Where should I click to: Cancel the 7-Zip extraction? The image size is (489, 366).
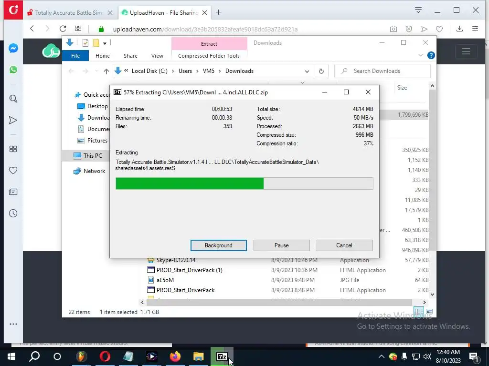tap(344, 245)
